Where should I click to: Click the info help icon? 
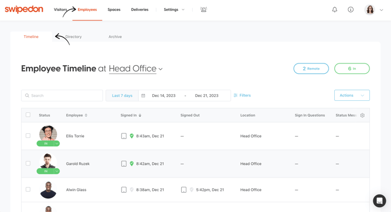tap(351, 10)
